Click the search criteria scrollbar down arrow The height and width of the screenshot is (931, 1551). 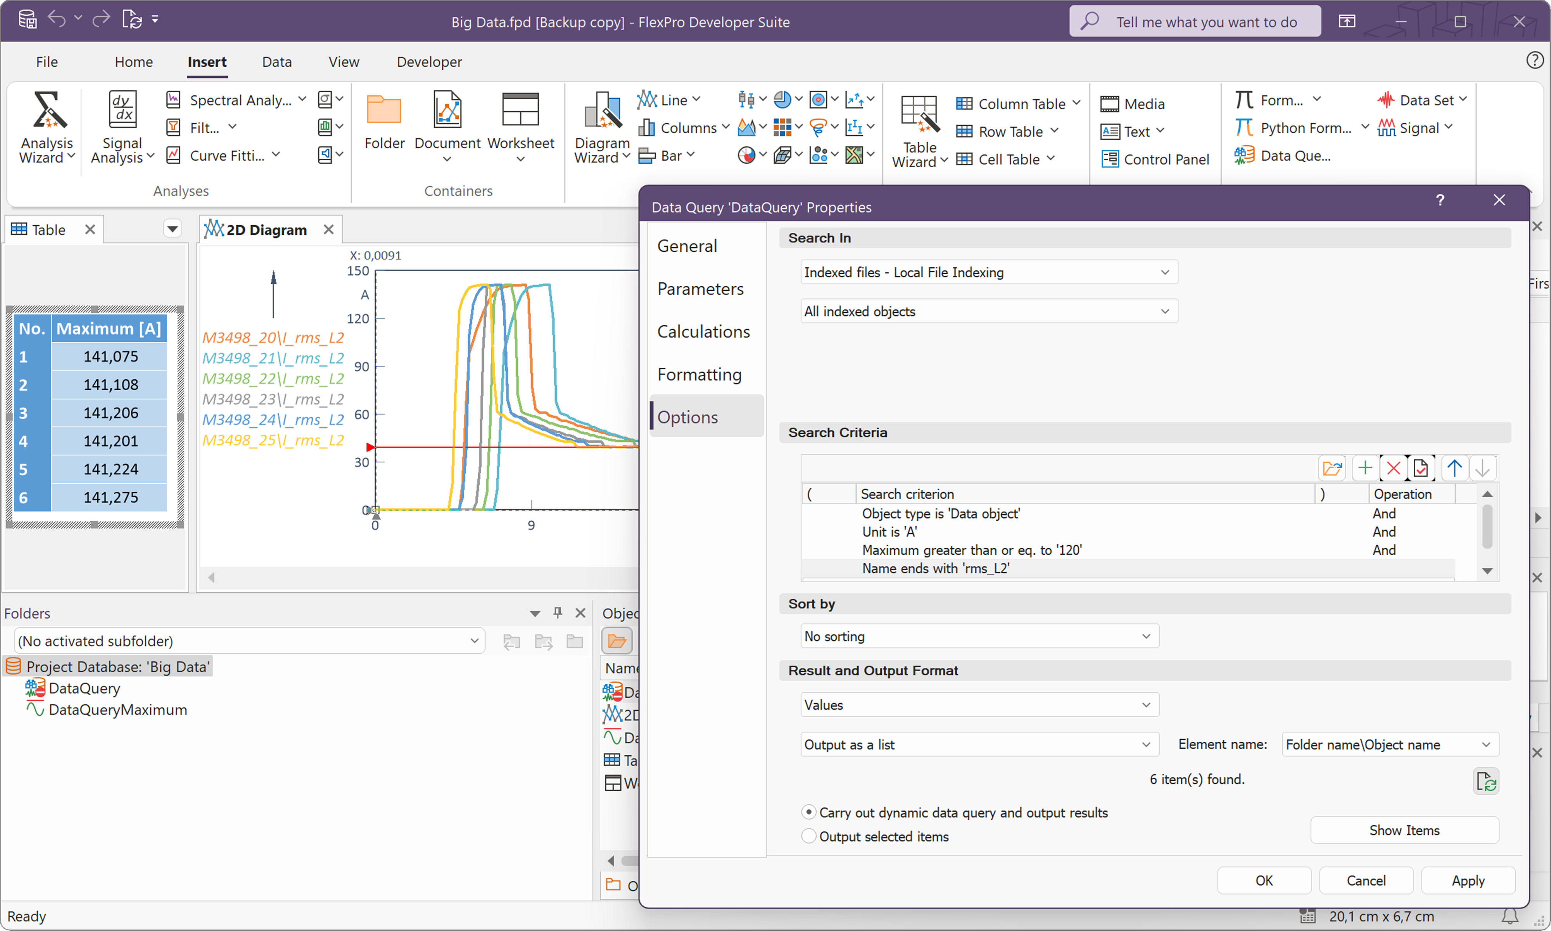click(1487, 571)
